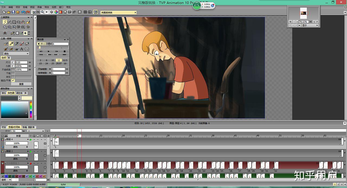Click the 尺寸 0.10 size input field
Viewport: 347px width, 188px height.
pos(21,62)
